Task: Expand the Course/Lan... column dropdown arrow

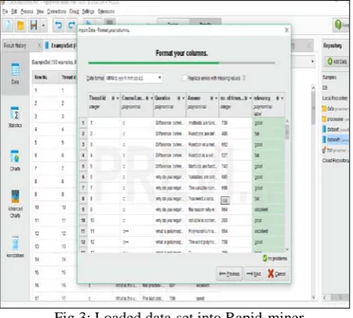Action: click(x=152, y=98)
